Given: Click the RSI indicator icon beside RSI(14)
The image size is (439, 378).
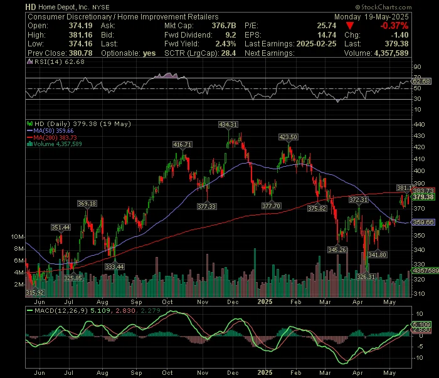Looking at the screenshot, I should tap(29, 61).
